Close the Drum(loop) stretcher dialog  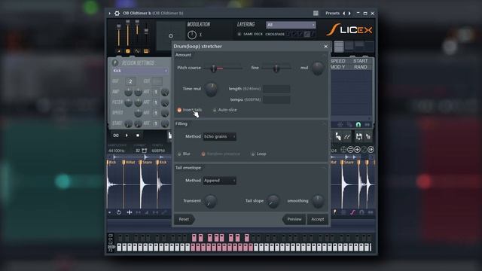(326, 47)
